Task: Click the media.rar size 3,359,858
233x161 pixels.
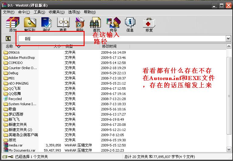Action: (x=53, y=145)
